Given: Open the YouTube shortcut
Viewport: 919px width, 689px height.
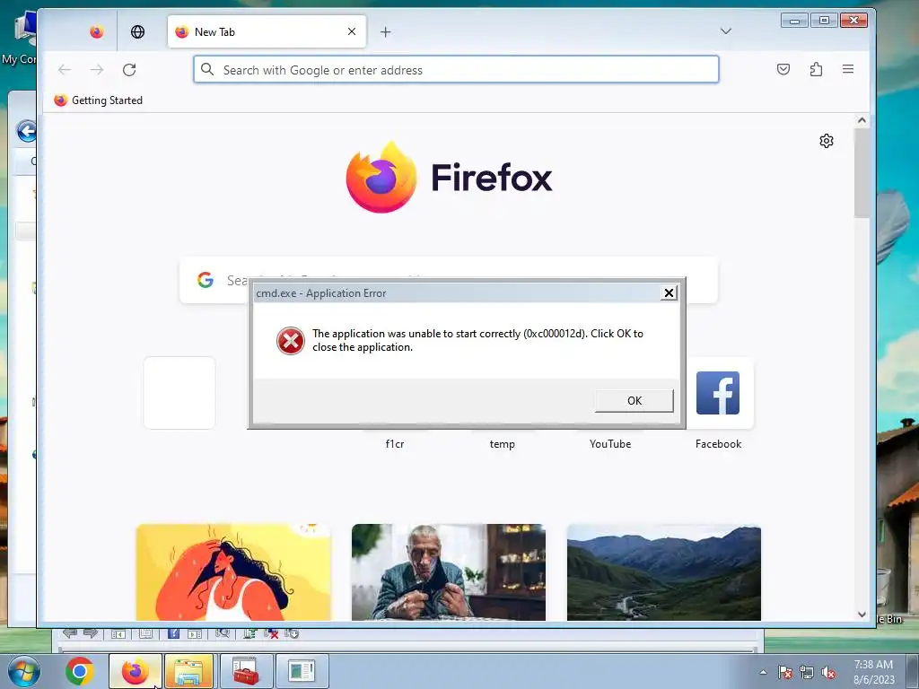Looking at the screenshot, I should coord(610,444).
